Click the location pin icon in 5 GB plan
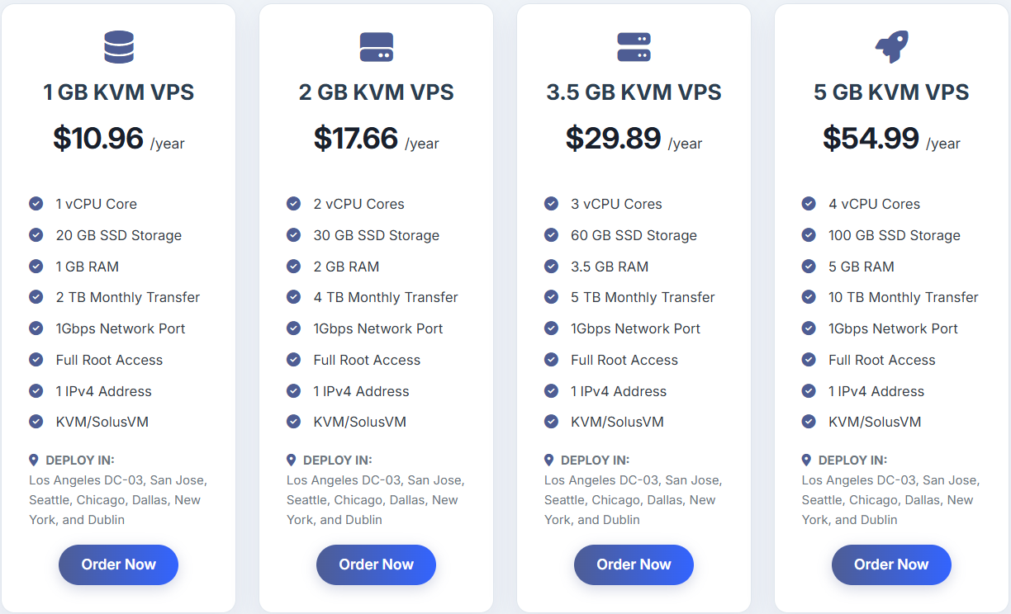Viewport: 1011px width, 614px height. [807, 460]
